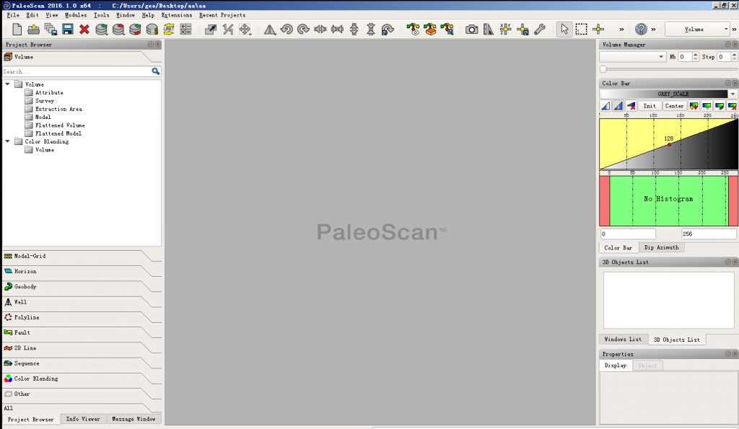Switch to the Info Viewer tab
This screenshot has height=429, width=739.
[83, 419]
